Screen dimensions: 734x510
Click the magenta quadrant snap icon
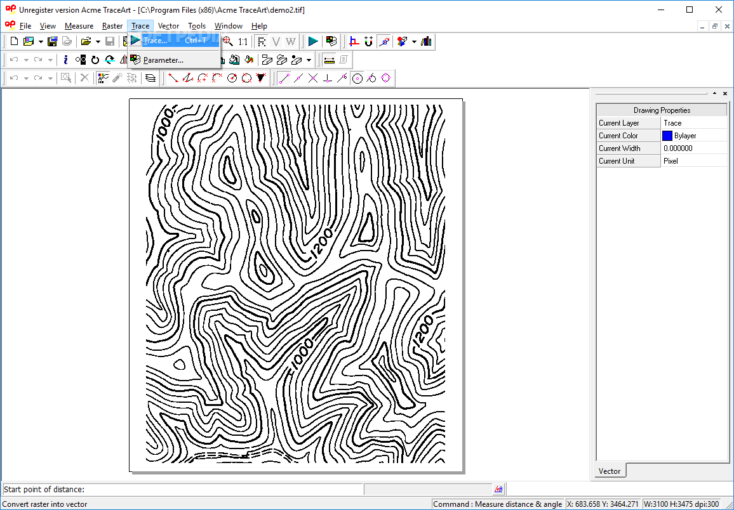pyautogui.click(x=385, y=78)
